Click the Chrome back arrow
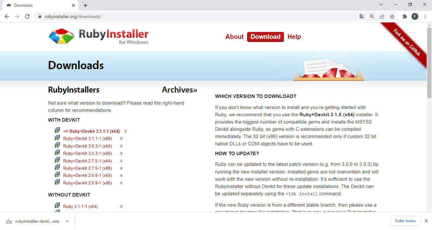 tap(7, 16)
